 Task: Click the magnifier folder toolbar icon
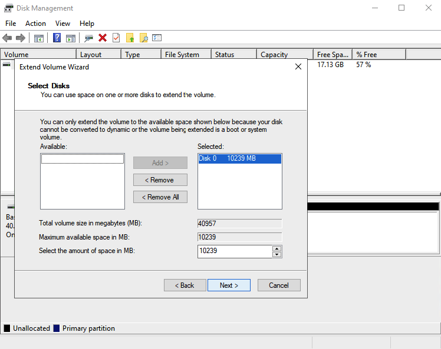pyautogui.click(x=143, y=38)
